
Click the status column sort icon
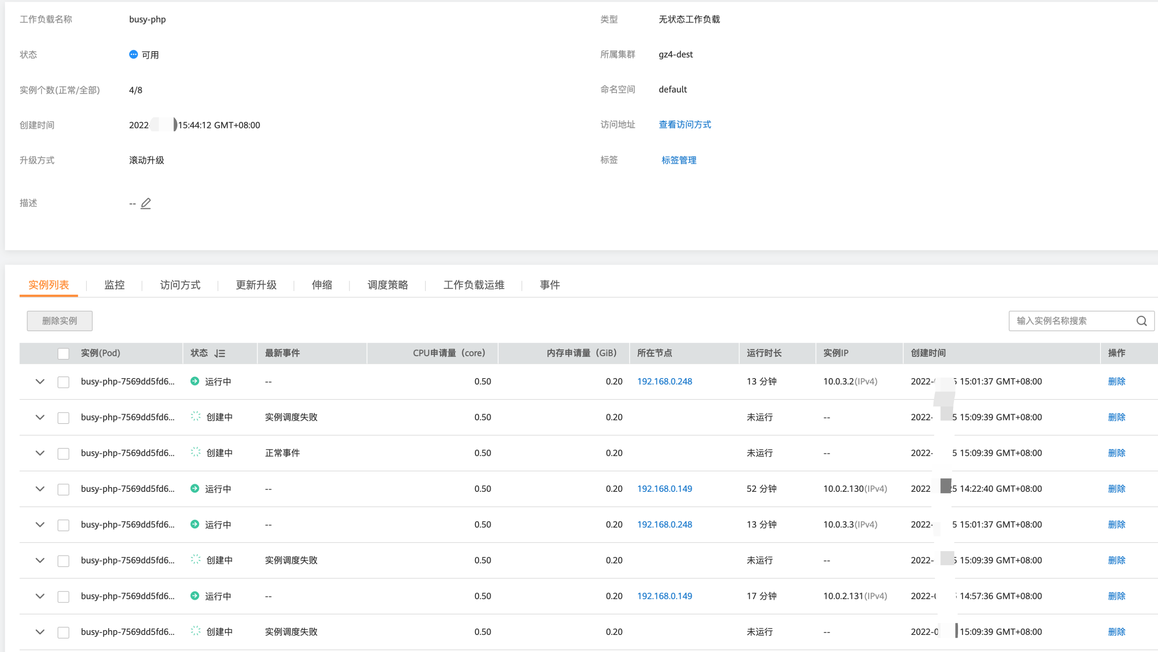[x=220, y=353]
